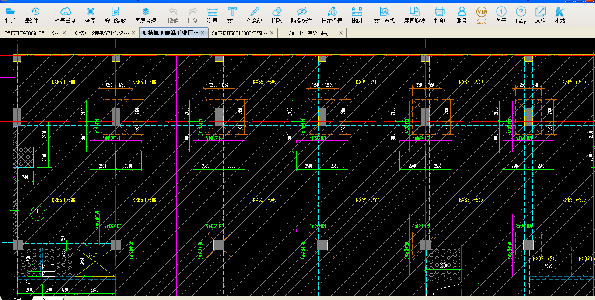Click 屏幕旋转 screen rotate icon
Viewport: 595px width, 300px height.
pos(414,11)
